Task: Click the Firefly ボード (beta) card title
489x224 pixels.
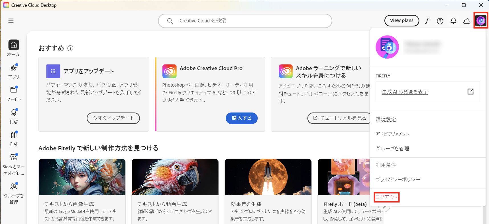Action: (x=345, y=204)
